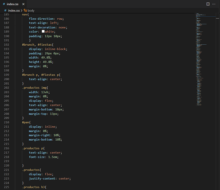Click 'margin-right: 10%;' declaration

tap(45, 135)
